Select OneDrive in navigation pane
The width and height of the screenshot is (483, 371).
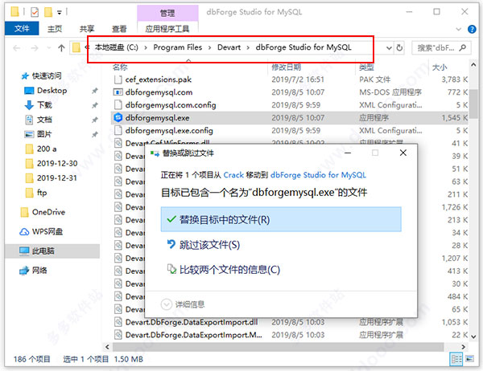pyautogui.click(x=43, y=212)
